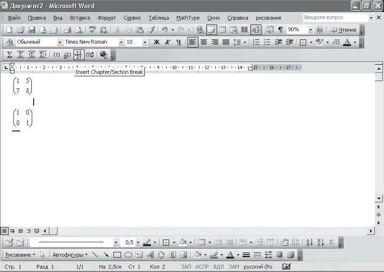Toggle the numbered list
This screenshot has width=384, height=272.
tap(256, 42)
